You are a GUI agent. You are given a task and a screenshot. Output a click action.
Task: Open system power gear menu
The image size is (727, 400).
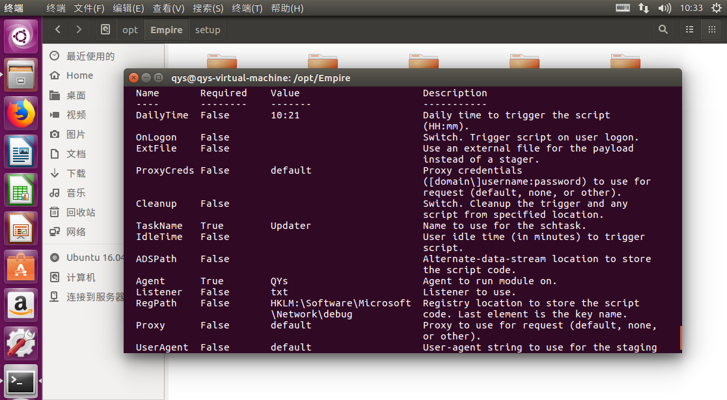coord(717,8)
